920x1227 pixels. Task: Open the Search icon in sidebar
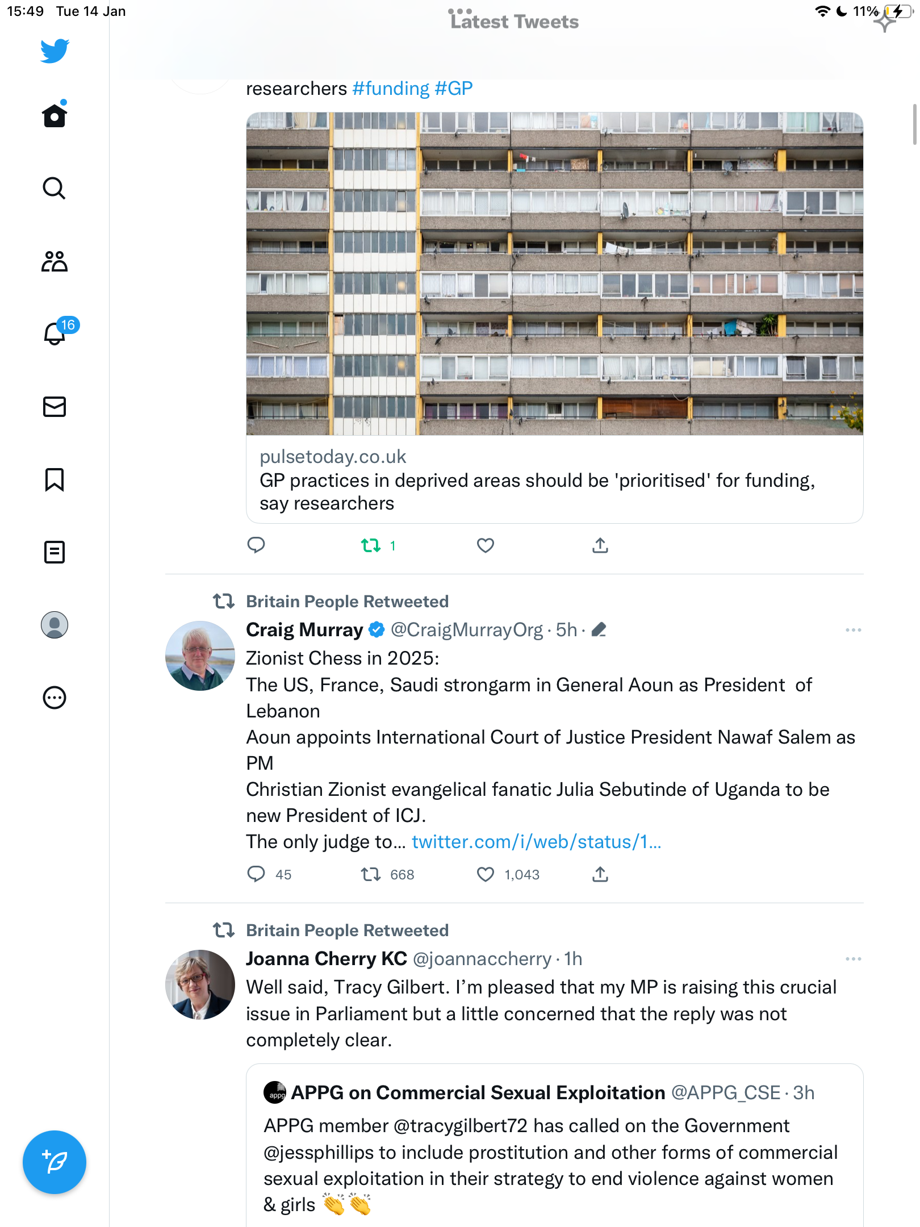tap(55, 188)
